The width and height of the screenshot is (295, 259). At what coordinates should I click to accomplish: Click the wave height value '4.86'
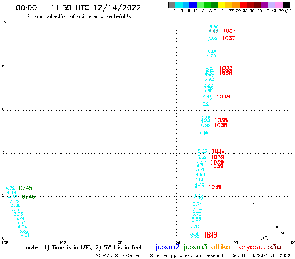200,179
